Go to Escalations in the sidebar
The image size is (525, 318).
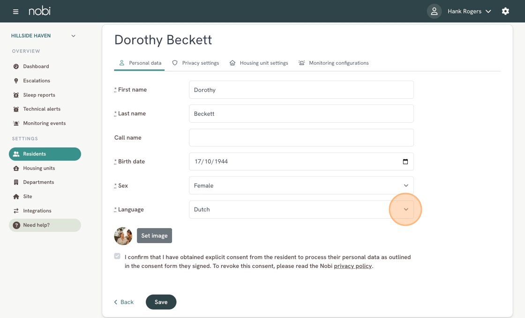click(x=36, y=81)
